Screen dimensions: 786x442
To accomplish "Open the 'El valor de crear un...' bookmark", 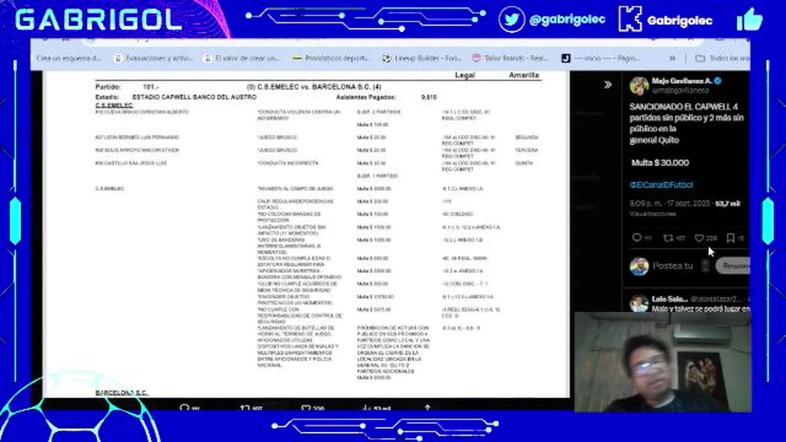I will pyautogui.click(x=241, y=58).
